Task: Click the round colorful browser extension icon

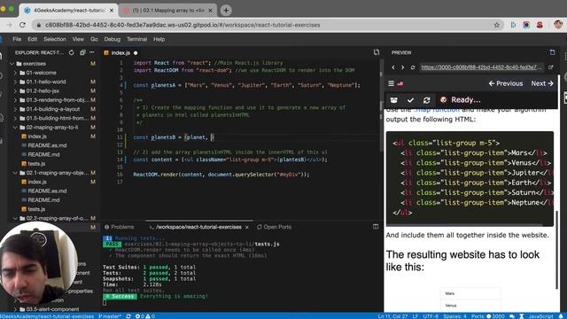Action: pos(526,25)
